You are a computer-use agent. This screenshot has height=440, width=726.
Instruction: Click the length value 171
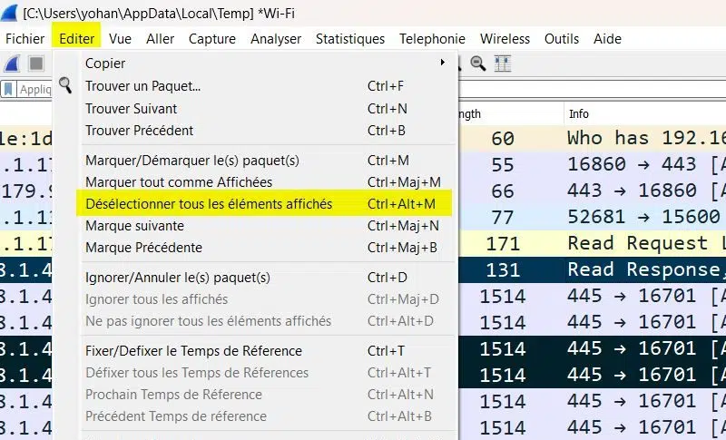tap(503, 244)
